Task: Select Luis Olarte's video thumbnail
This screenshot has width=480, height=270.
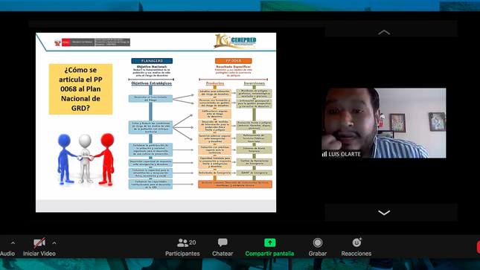Action: pos(384,123)
